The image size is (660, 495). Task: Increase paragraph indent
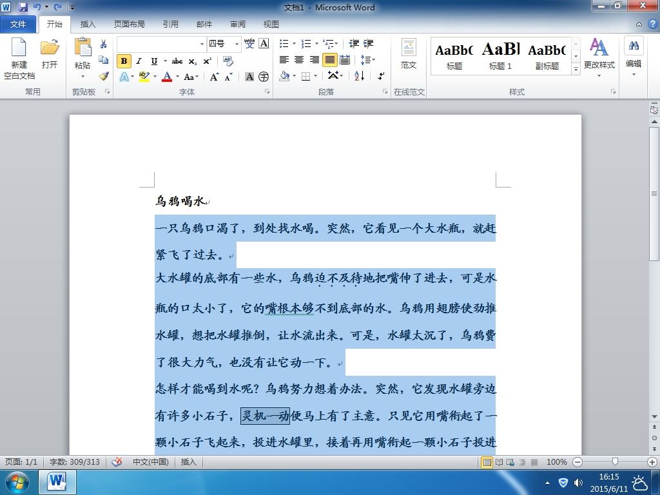tap(368, 43)
